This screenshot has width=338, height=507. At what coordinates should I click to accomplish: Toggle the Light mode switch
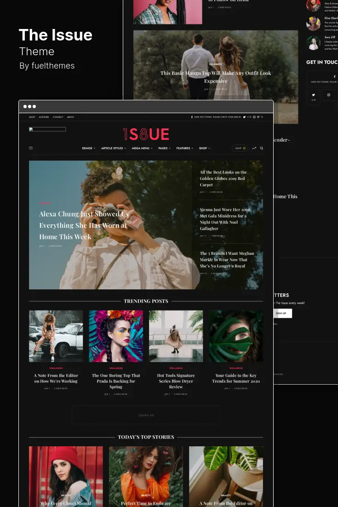(240, 148)
